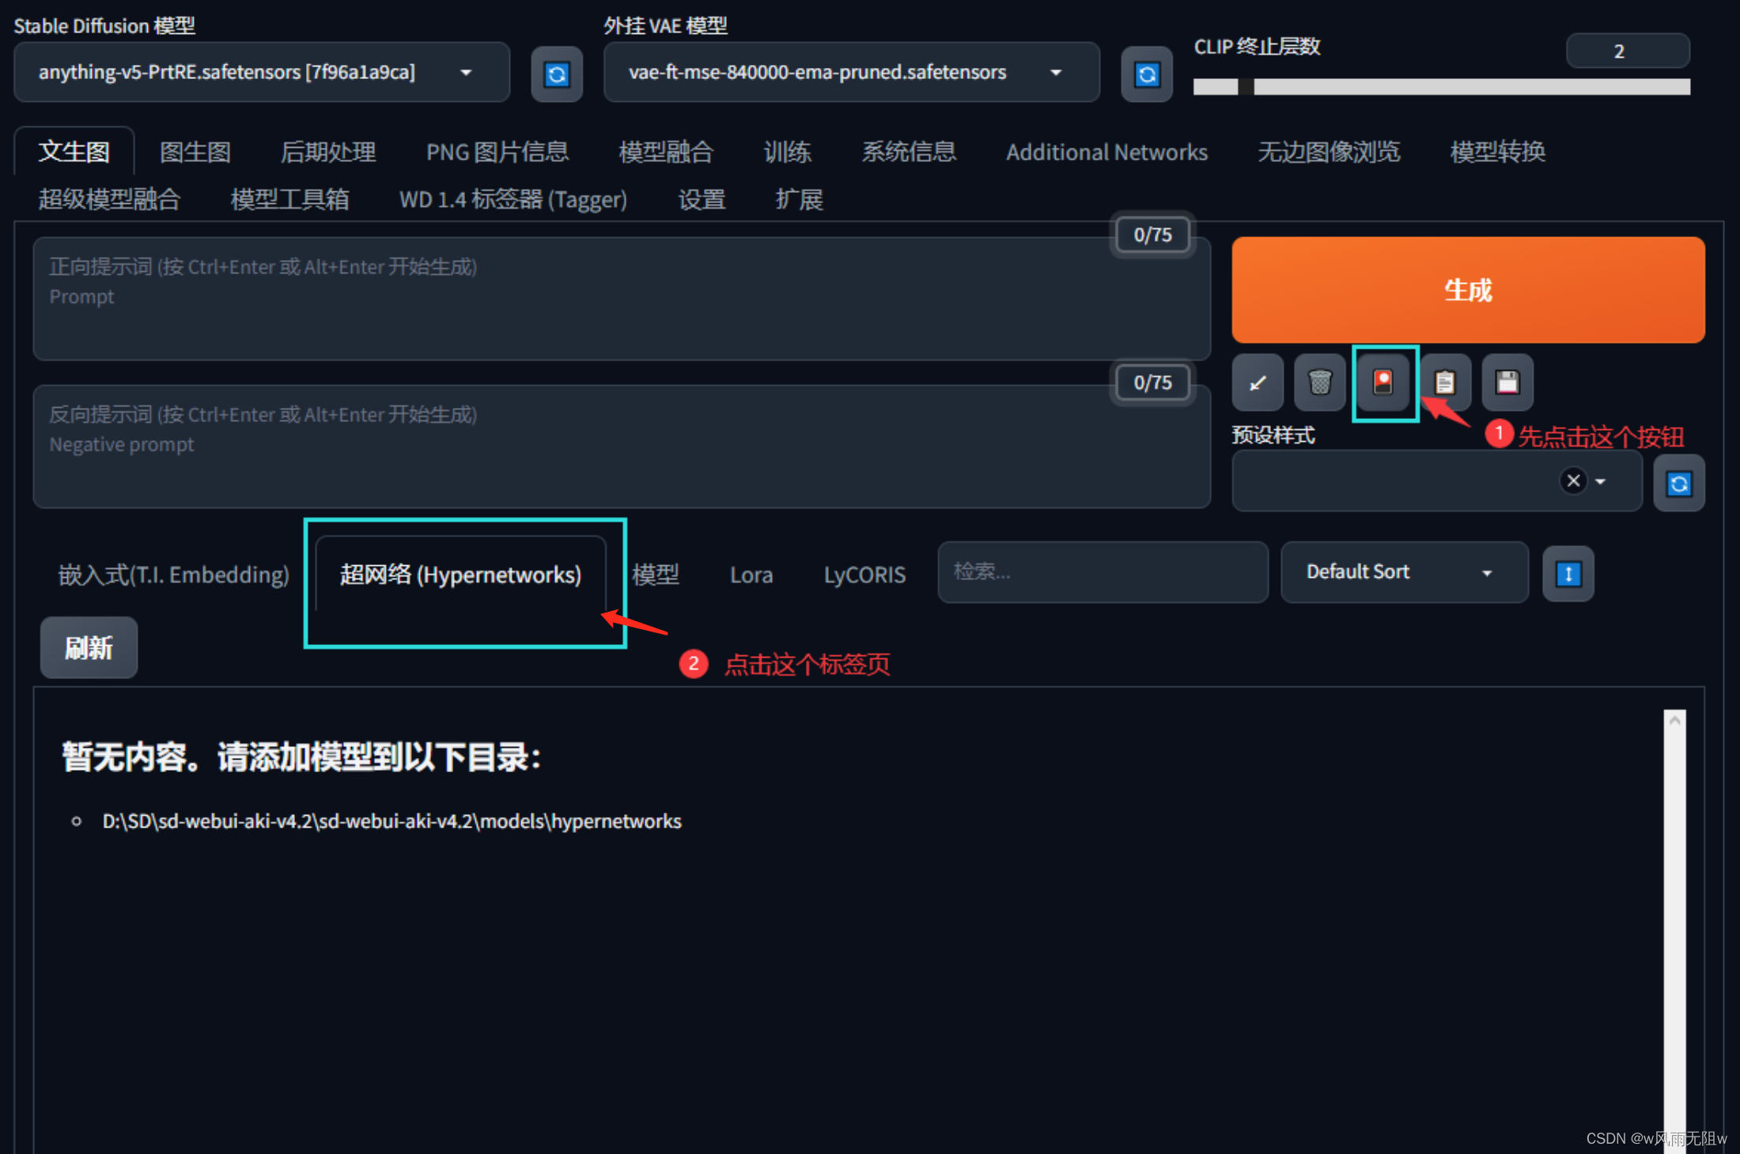Click the 刷新 refresh button

(x=89, y=648)
